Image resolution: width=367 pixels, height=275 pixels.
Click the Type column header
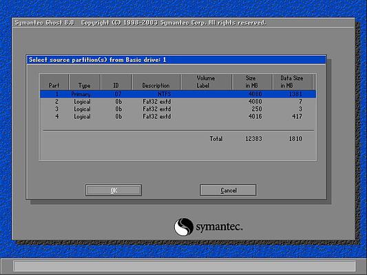click(x=85, y=82)
